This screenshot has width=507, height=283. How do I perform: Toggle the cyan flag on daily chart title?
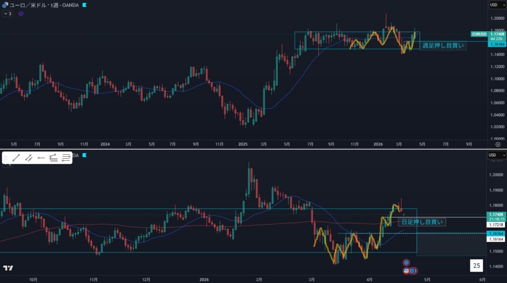(x=85, y=155)
